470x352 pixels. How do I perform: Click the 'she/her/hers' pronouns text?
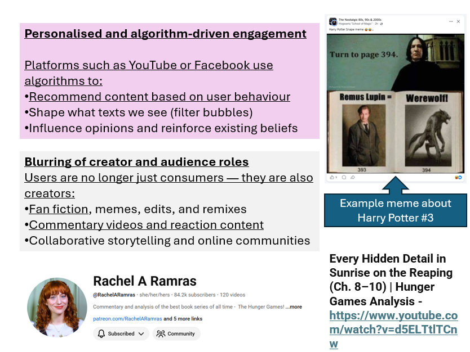click(x=154, y=295)
